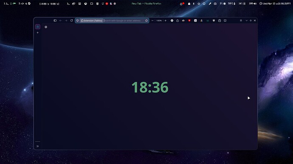
Task: Click the color picker pen icon
Action: click(210, 3)
